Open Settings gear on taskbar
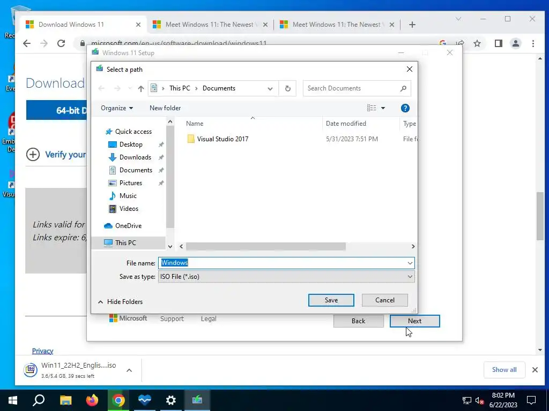The width and height of the screenshot is (549, 411). [171, 400]
